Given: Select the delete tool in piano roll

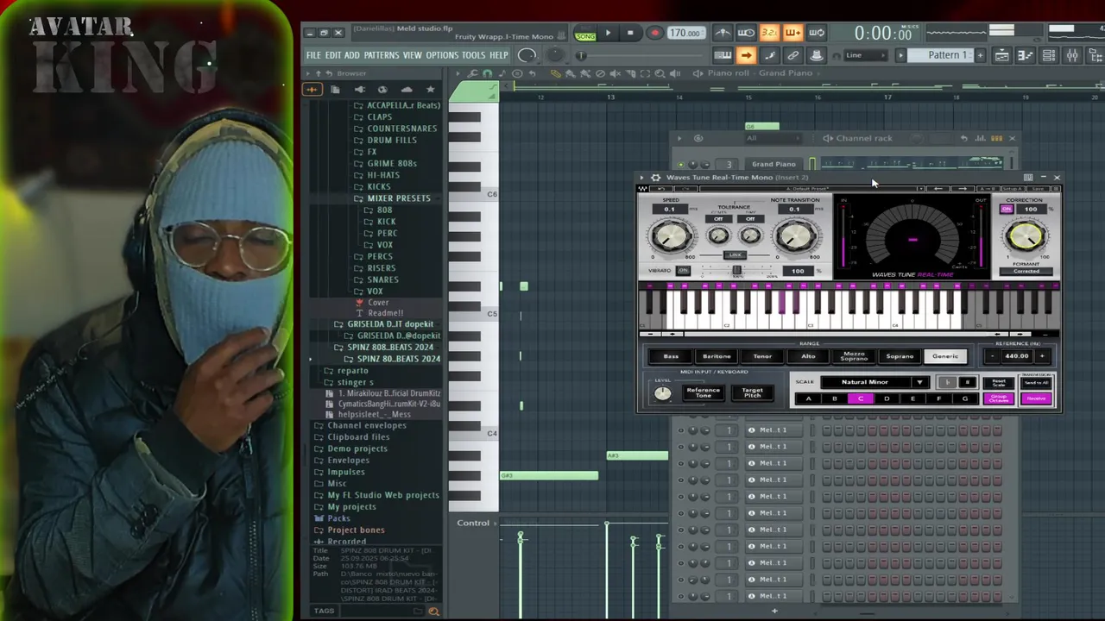Looking at the screenshot, I should coord(600,73).
